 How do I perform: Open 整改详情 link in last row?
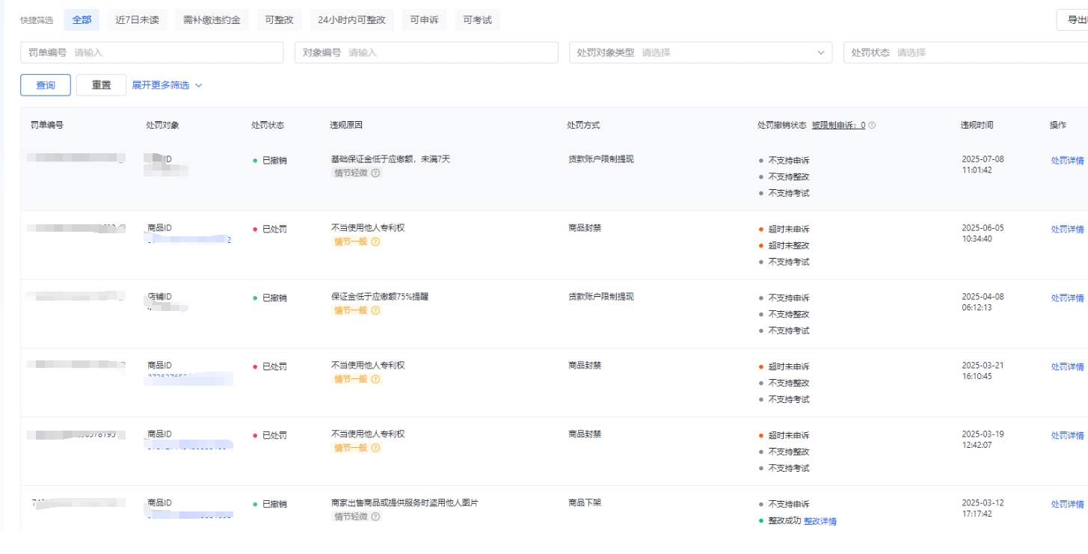[820, 521]
